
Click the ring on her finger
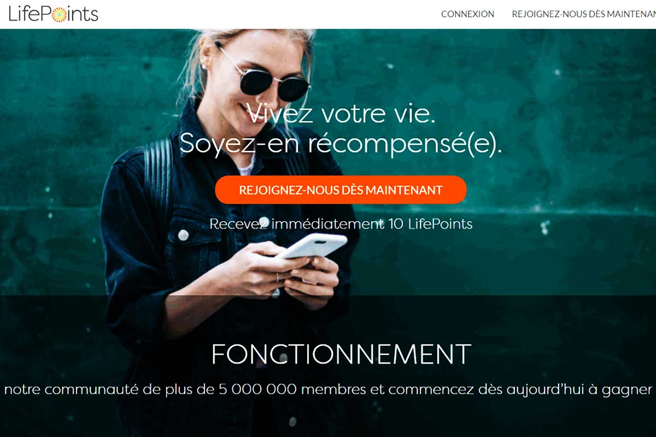277,277
